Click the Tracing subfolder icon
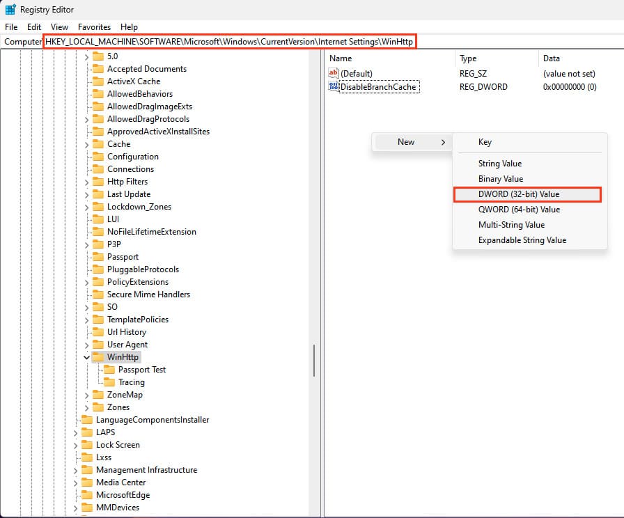 [109, 382]
